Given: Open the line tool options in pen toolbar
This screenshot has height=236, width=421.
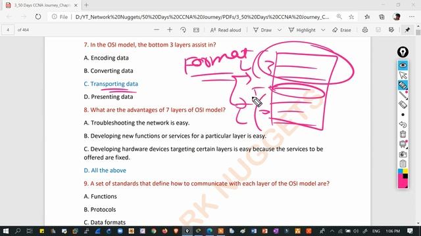Looking at the screenshot, I should [403, 95].
